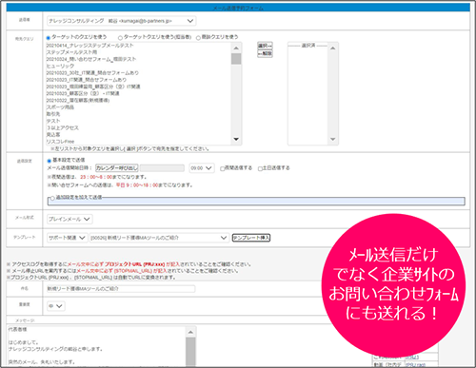The image size is (476, 368).
Task: Select query 'ステップメールテスト用'
Action: pyautogui.click(x=71, y=52)
